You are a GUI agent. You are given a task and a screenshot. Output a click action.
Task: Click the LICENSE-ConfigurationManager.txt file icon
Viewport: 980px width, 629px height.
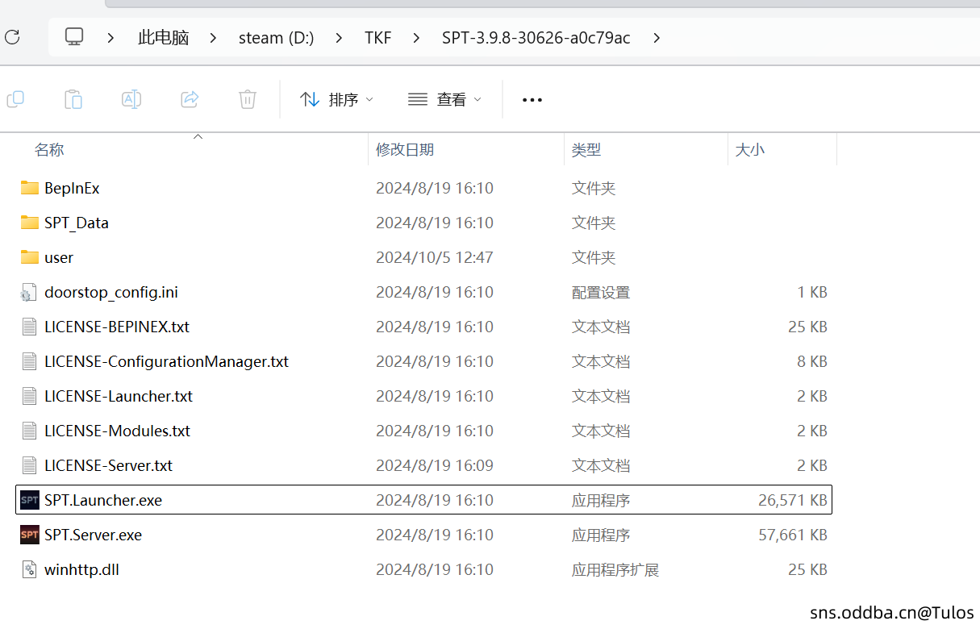pos(29,361)
